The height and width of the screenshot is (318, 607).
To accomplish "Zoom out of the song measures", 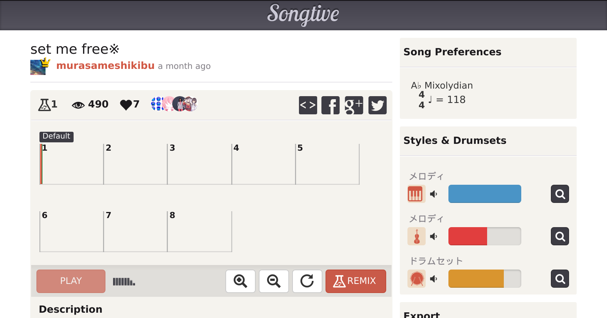I will point(274,281).
